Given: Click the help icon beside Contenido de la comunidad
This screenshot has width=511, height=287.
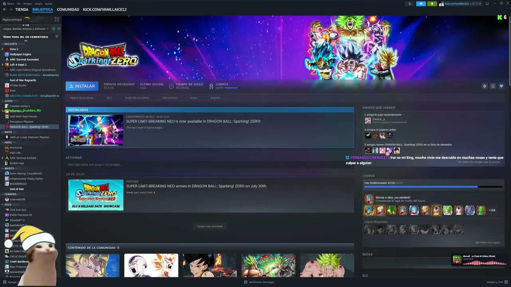Looking at the screenshot, I should pos(118,248).
